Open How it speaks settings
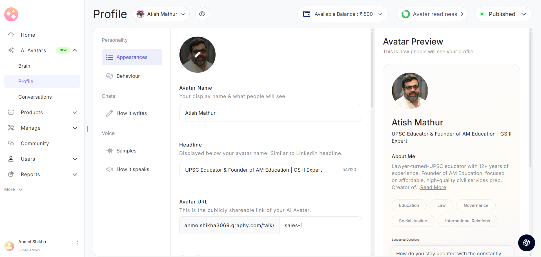Viewport: 541px width, 257px height. click(133, 169)
